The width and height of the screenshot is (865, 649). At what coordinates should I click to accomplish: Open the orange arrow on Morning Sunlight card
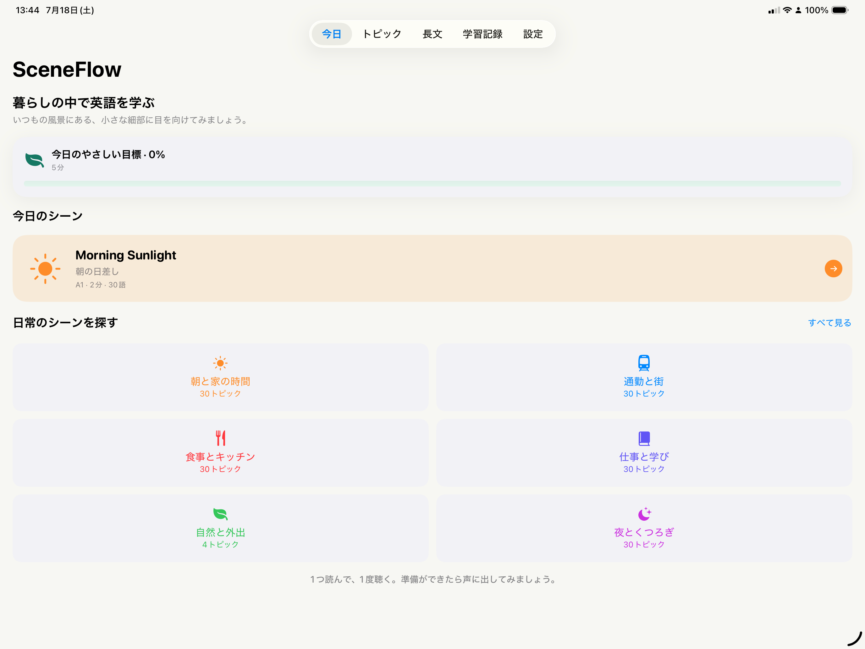coord(833,268)
